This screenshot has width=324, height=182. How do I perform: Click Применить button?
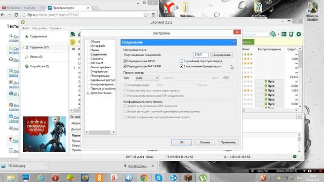(x=228, y=143)
